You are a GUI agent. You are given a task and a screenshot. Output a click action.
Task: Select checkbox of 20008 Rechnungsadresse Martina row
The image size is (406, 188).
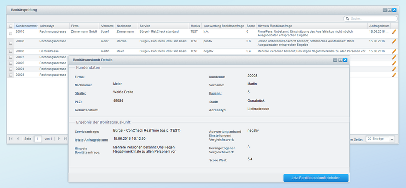[x=11, y=43]
